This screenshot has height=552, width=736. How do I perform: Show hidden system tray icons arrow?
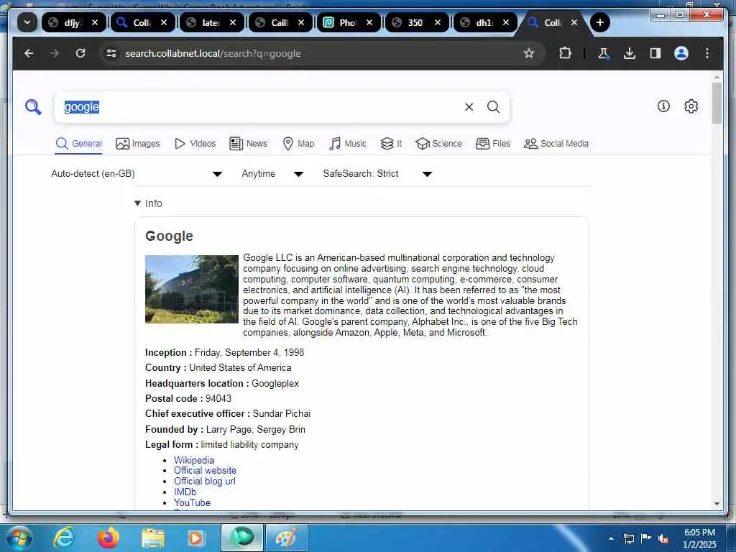point(611,538)
